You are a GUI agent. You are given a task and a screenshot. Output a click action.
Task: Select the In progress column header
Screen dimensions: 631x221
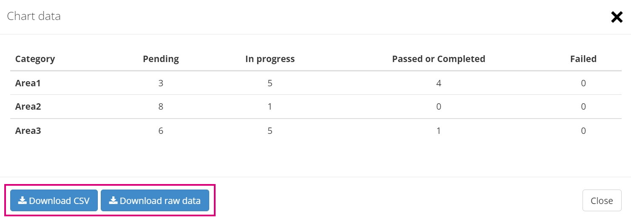click(x=270, y=59)
